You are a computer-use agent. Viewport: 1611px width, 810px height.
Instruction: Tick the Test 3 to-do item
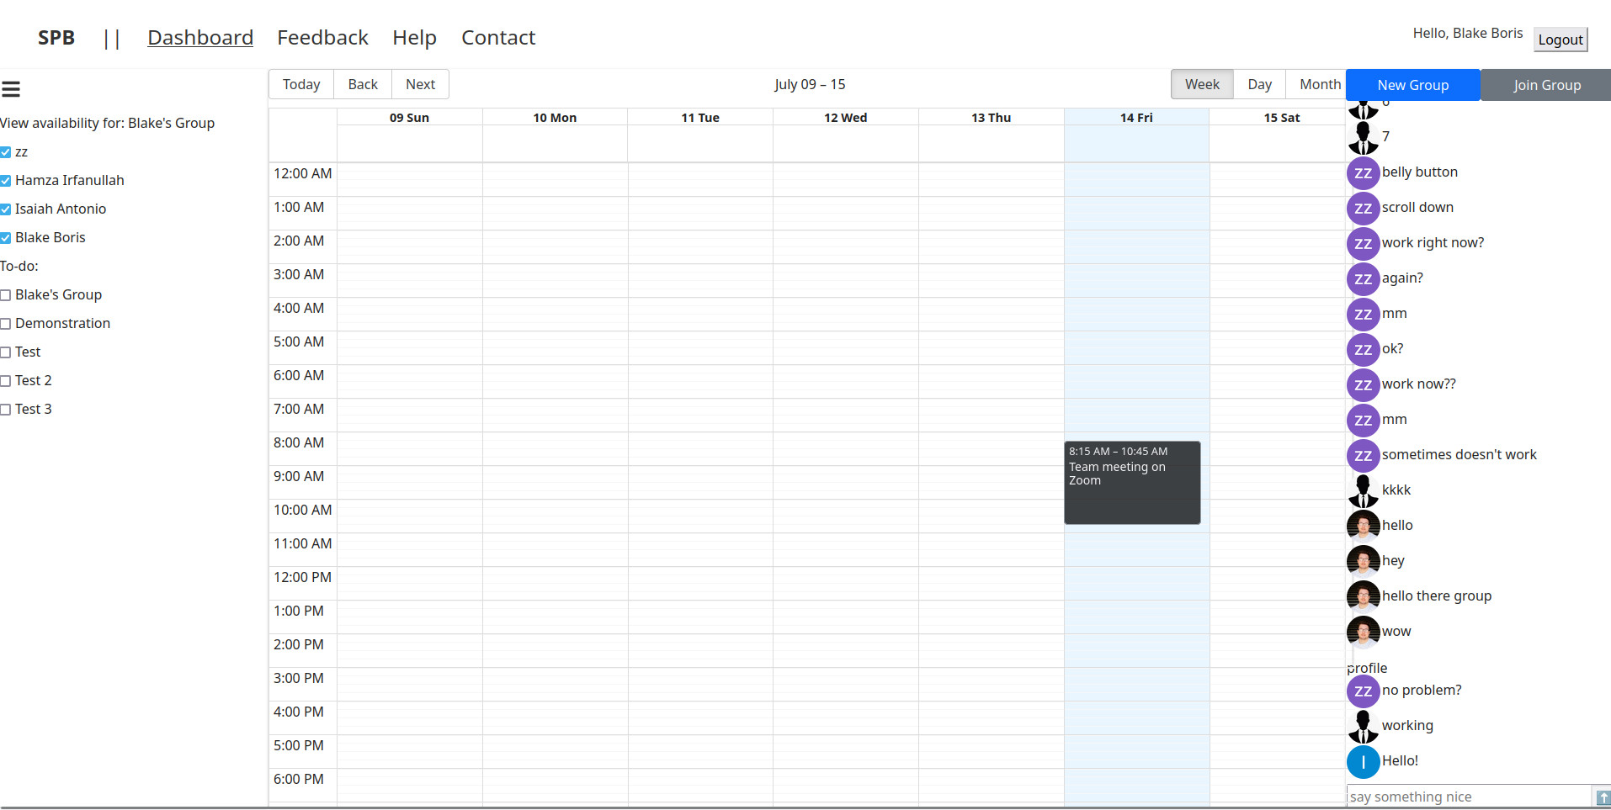tap(6, 410)
